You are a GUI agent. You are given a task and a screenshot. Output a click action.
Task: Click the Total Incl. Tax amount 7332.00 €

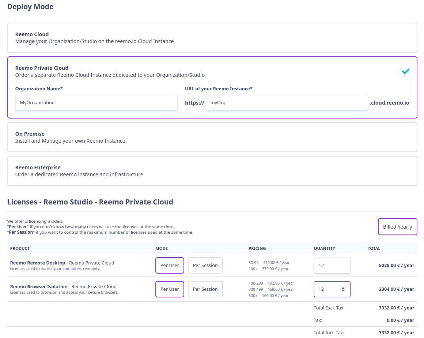pyautogui.click(x=397, y=333)
